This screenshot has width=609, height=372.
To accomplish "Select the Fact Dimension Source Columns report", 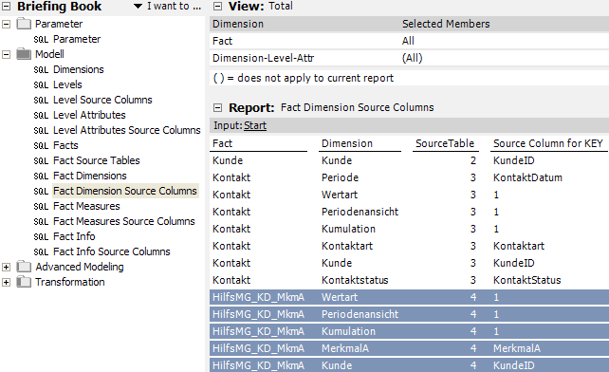I will coord(125,191).
